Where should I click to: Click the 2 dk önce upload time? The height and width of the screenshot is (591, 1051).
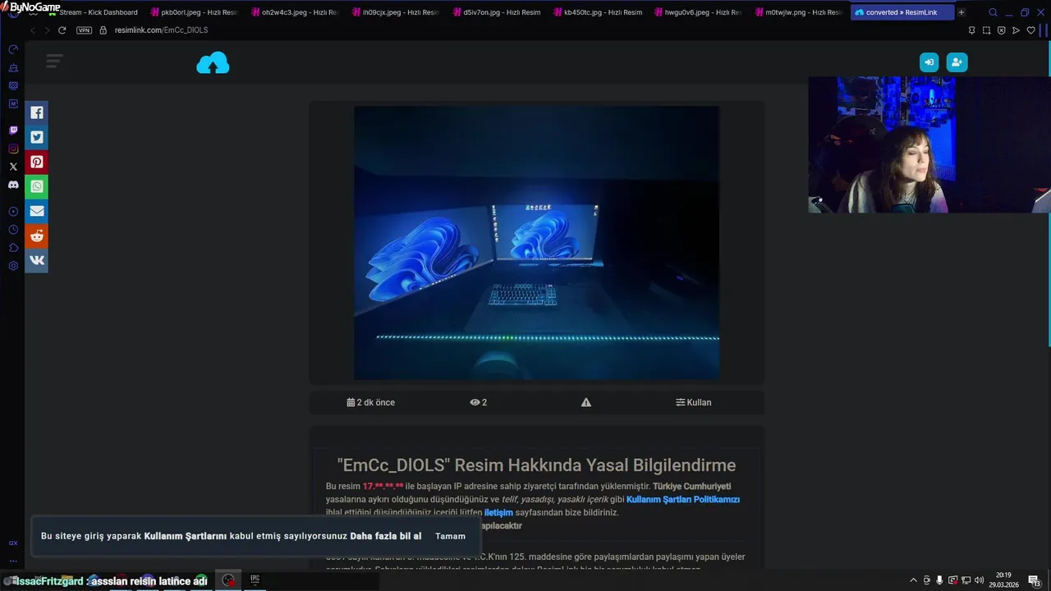[x=371, y=402]
